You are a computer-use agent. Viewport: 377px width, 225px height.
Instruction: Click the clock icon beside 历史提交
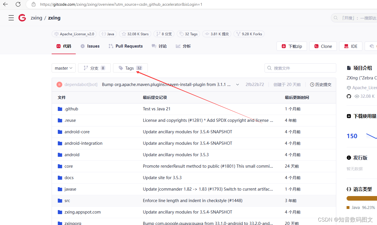[312, 85]
